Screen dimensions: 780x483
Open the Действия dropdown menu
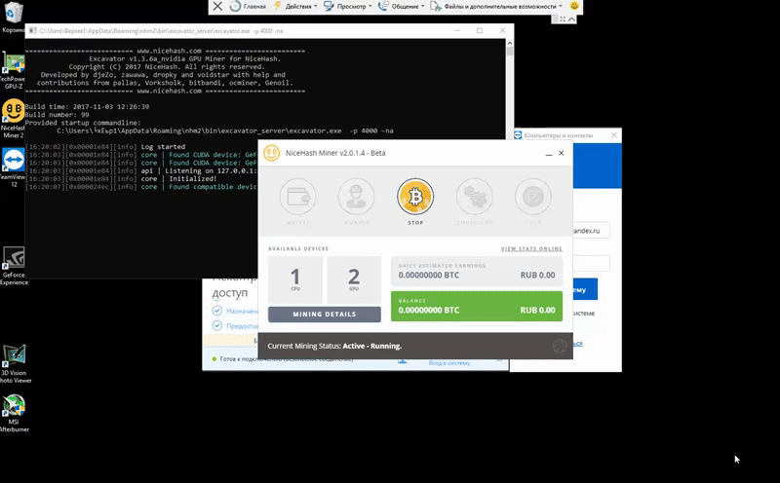[295, 7]
